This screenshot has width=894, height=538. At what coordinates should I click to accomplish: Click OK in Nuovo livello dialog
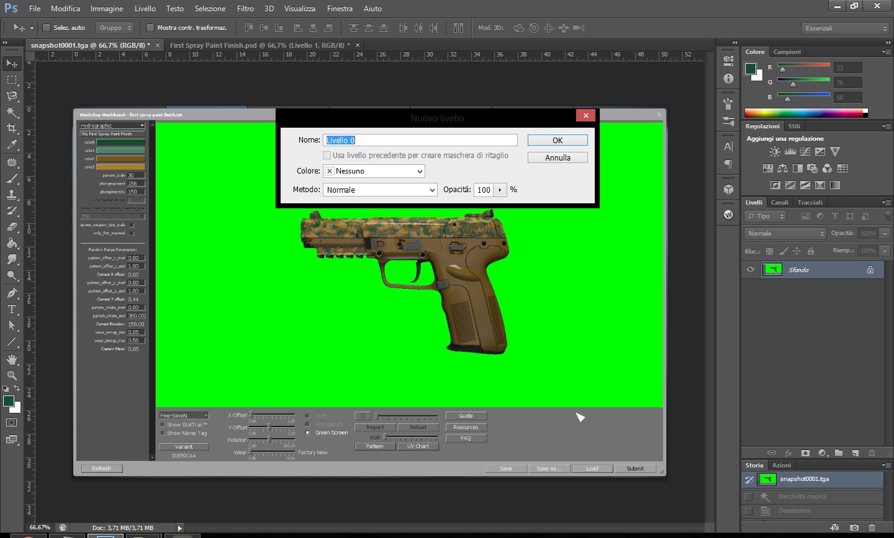(x=557, y=141)
